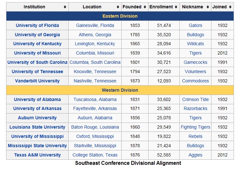
Task: Sort table by Institution column arrows
Action: click(65, 7)
